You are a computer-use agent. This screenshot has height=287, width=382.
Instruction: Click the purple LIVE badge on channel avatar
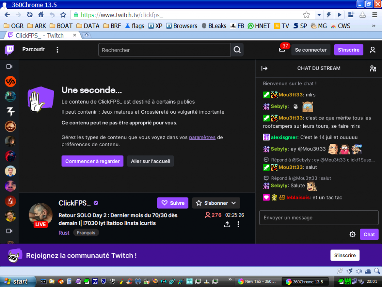pos(40,224)
